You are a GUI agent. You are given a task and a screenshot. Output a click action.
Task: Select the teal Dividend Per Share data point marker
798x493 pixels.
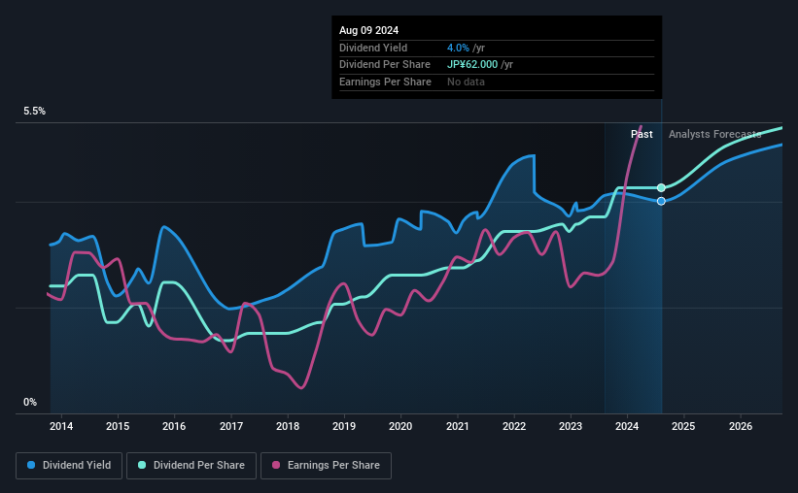click(661, 188)
